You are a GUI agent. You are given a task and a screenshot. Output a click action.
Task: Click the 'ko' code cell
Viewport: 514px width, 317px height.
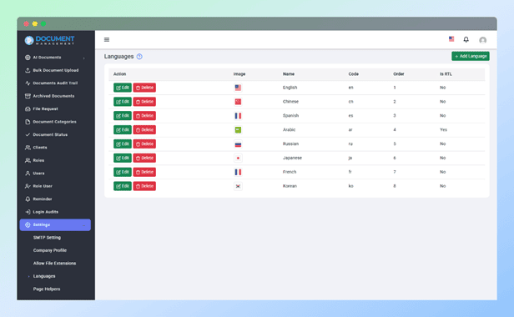[x=350, y=186]
